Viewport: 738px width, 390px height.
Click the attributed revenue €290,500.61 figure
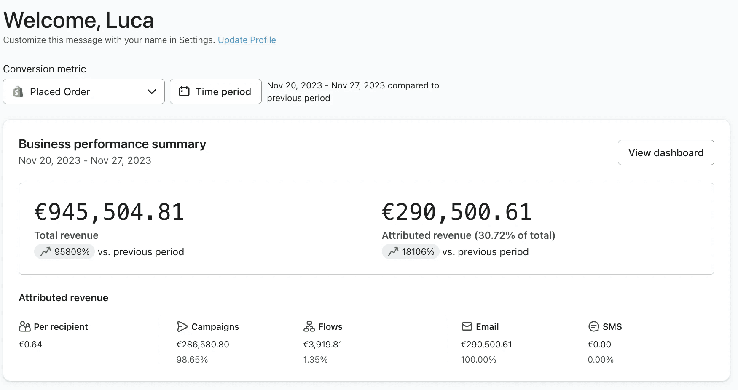[x=456, y=212]
